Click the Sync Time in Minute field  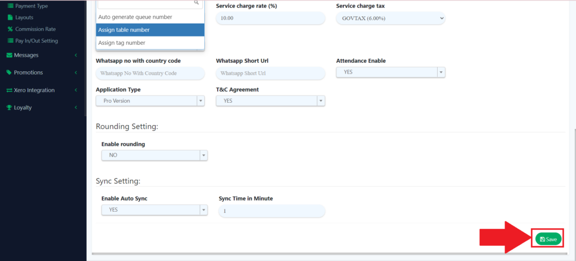click(x=272, y=211)
